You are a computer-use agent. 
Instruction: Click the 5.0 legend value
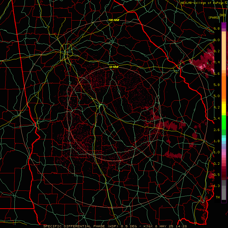[217, 96]
